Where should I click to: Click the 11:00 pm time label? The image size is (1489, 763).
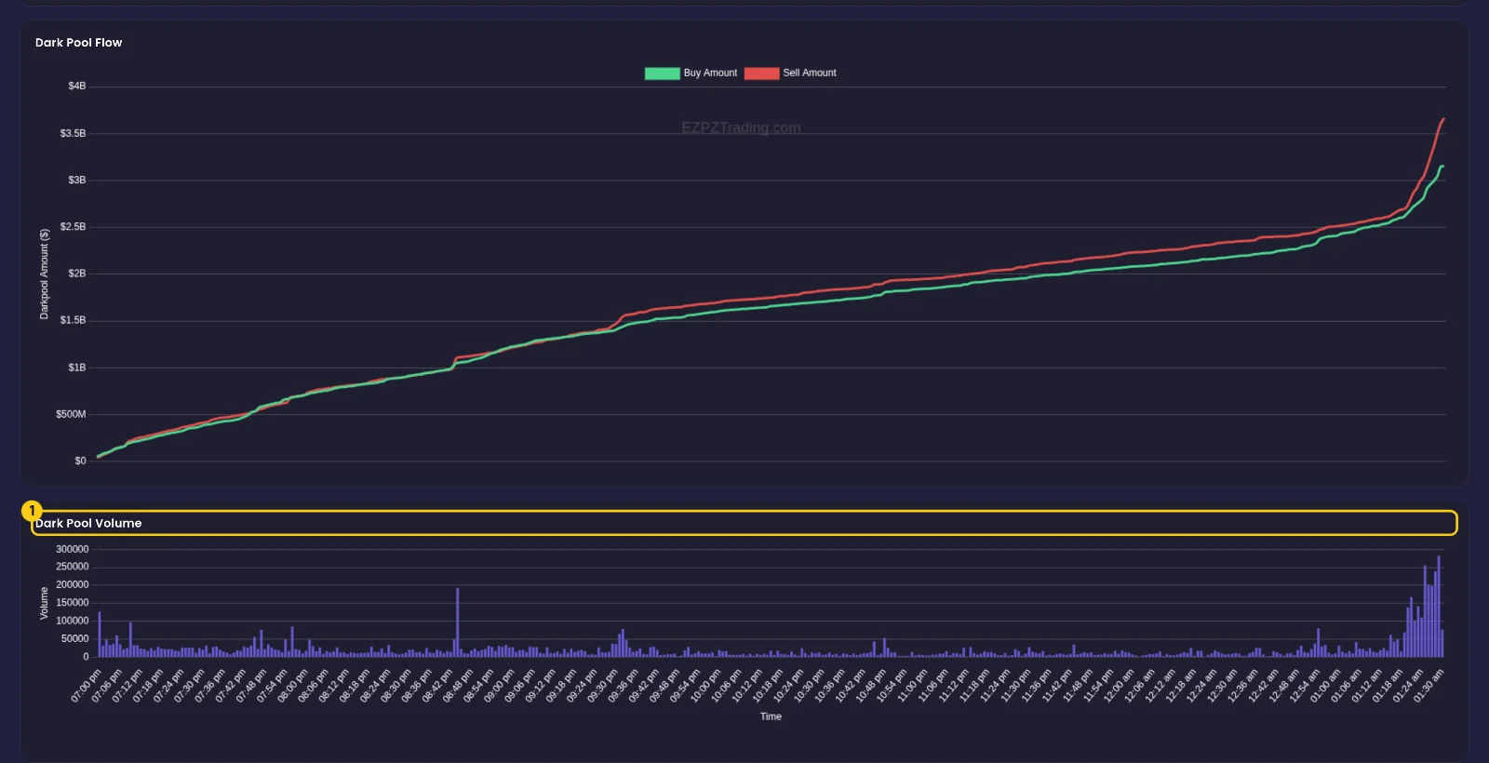[x=912, y=685]
